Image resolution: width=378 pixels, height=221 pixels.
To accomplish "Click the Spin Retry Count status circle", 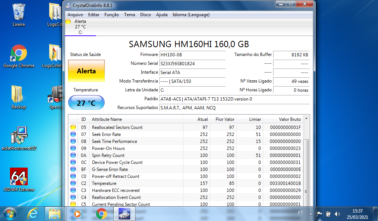I will click(73, 155).
